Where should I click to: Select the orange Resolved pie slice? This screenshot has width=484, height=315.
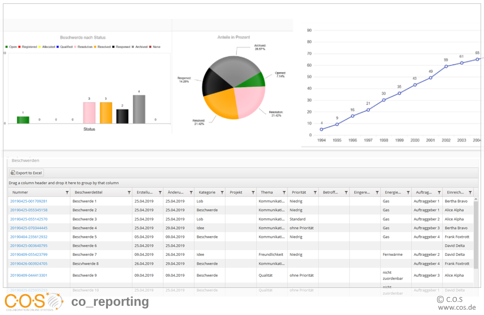[x=219, y=103]
